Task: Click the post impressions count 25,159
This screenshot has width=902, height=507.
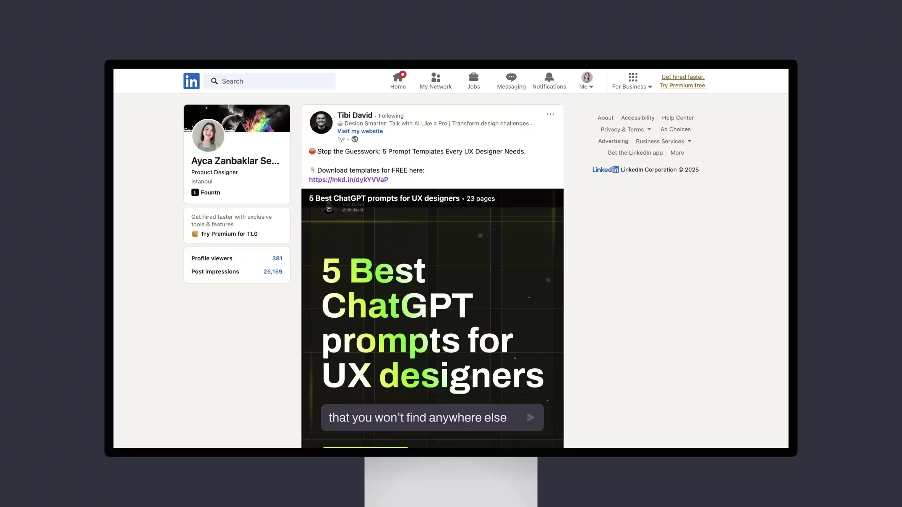Action: point(273,271)
